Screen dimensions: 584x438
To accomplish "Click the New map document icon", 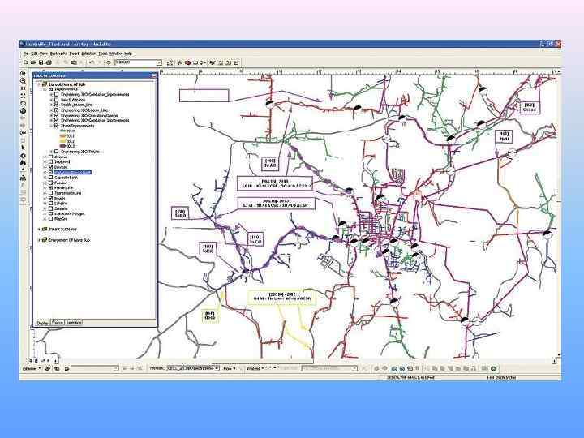I will [x=26, y=62].
